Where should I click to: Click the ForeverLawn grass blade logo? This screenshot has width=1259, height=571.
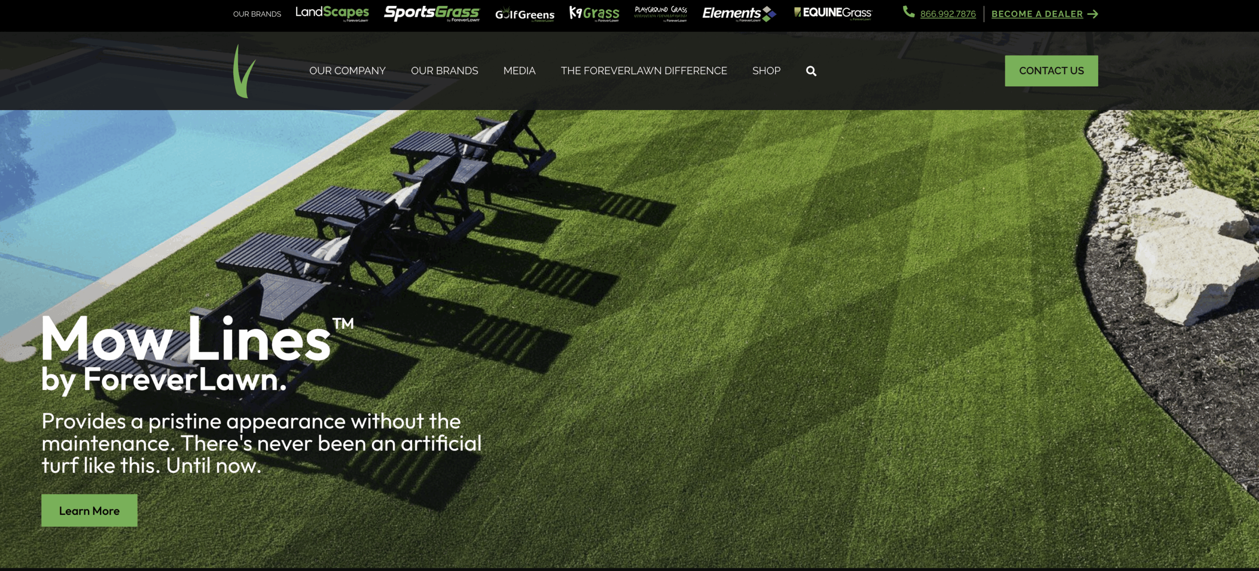tap(244, 71)
